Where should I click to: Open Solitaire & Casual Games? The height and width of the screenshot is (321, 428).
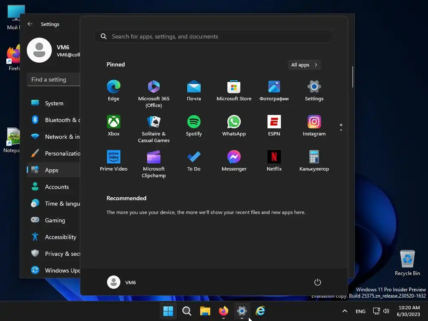[154, 129]
